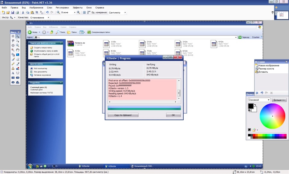Open the primary/secondary color selector dropdown
Viewport: 289px width, 174px height.
click(x=259, y=100)
